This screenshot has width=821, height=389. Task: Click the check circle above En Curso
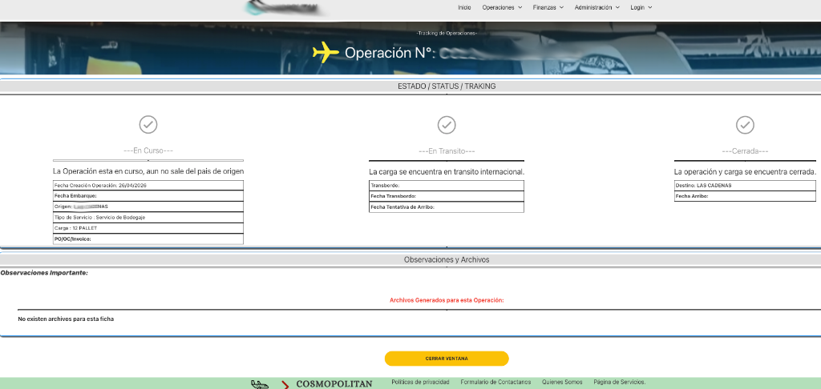point(148,125)
